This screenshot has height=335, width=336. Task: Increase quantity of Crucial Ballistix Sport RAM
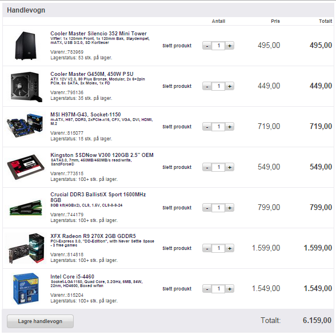pos(230,207)
